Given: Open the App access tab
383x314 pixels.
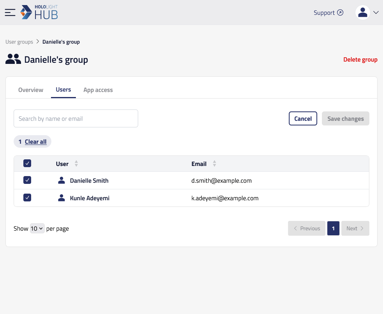Looking at the screenshot, I should (98, 90).
